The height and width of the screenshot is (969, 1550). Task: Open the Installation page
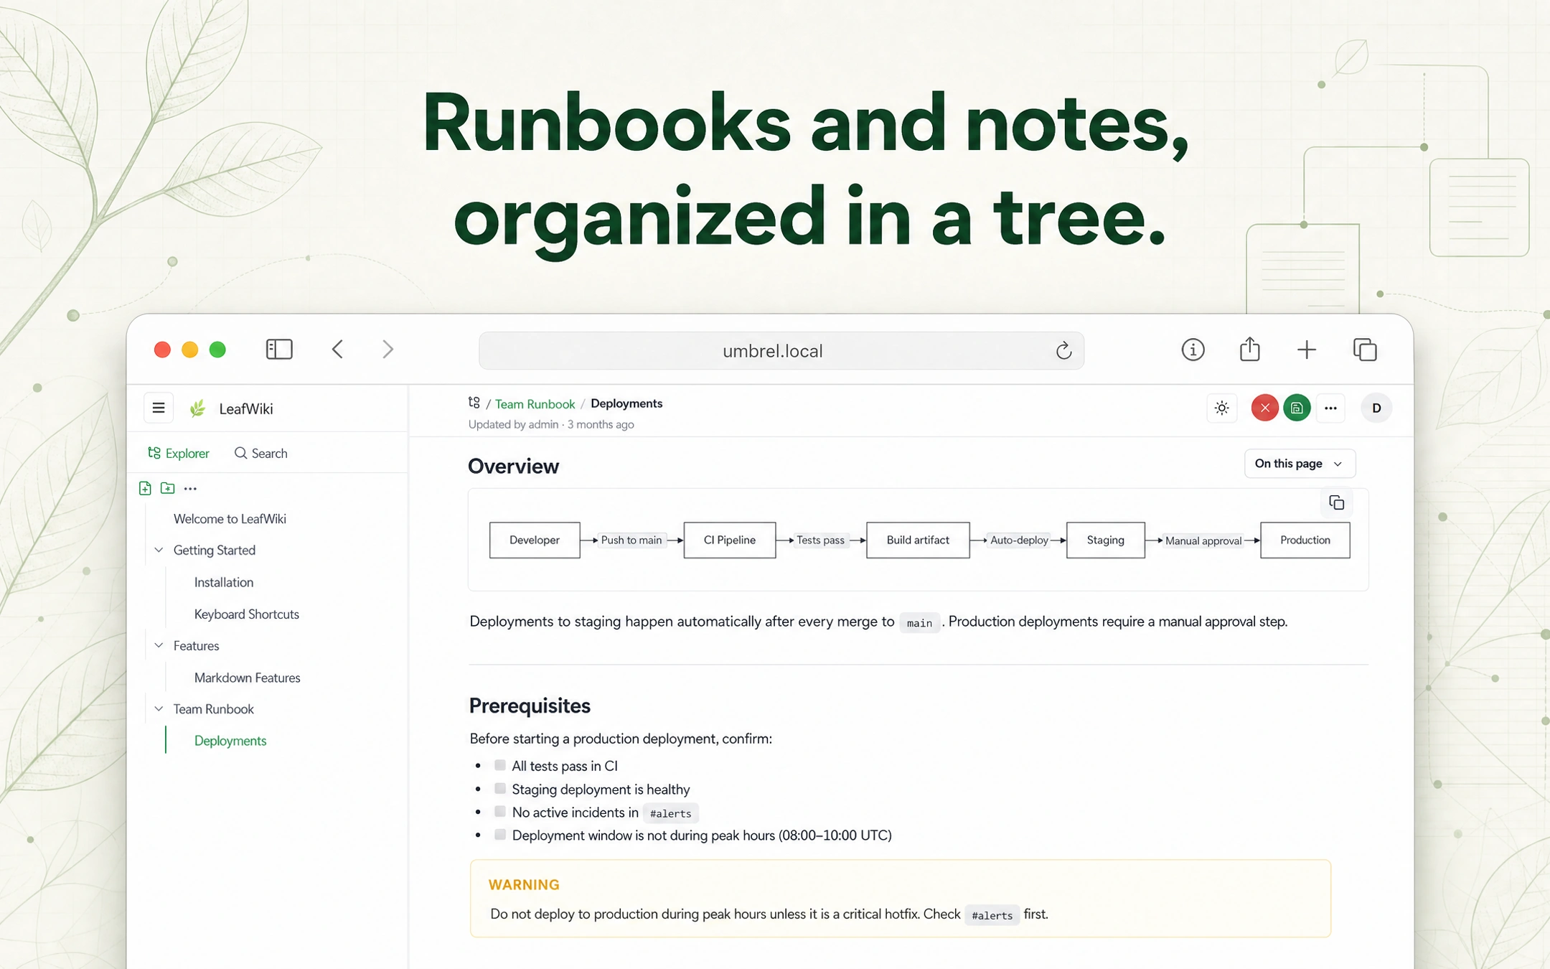point(223,582)
